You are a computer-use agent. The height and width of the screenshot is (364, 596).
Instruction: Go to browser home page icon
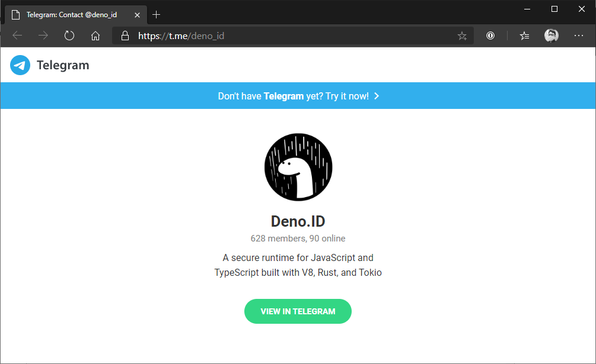click(x=95, y=36)
